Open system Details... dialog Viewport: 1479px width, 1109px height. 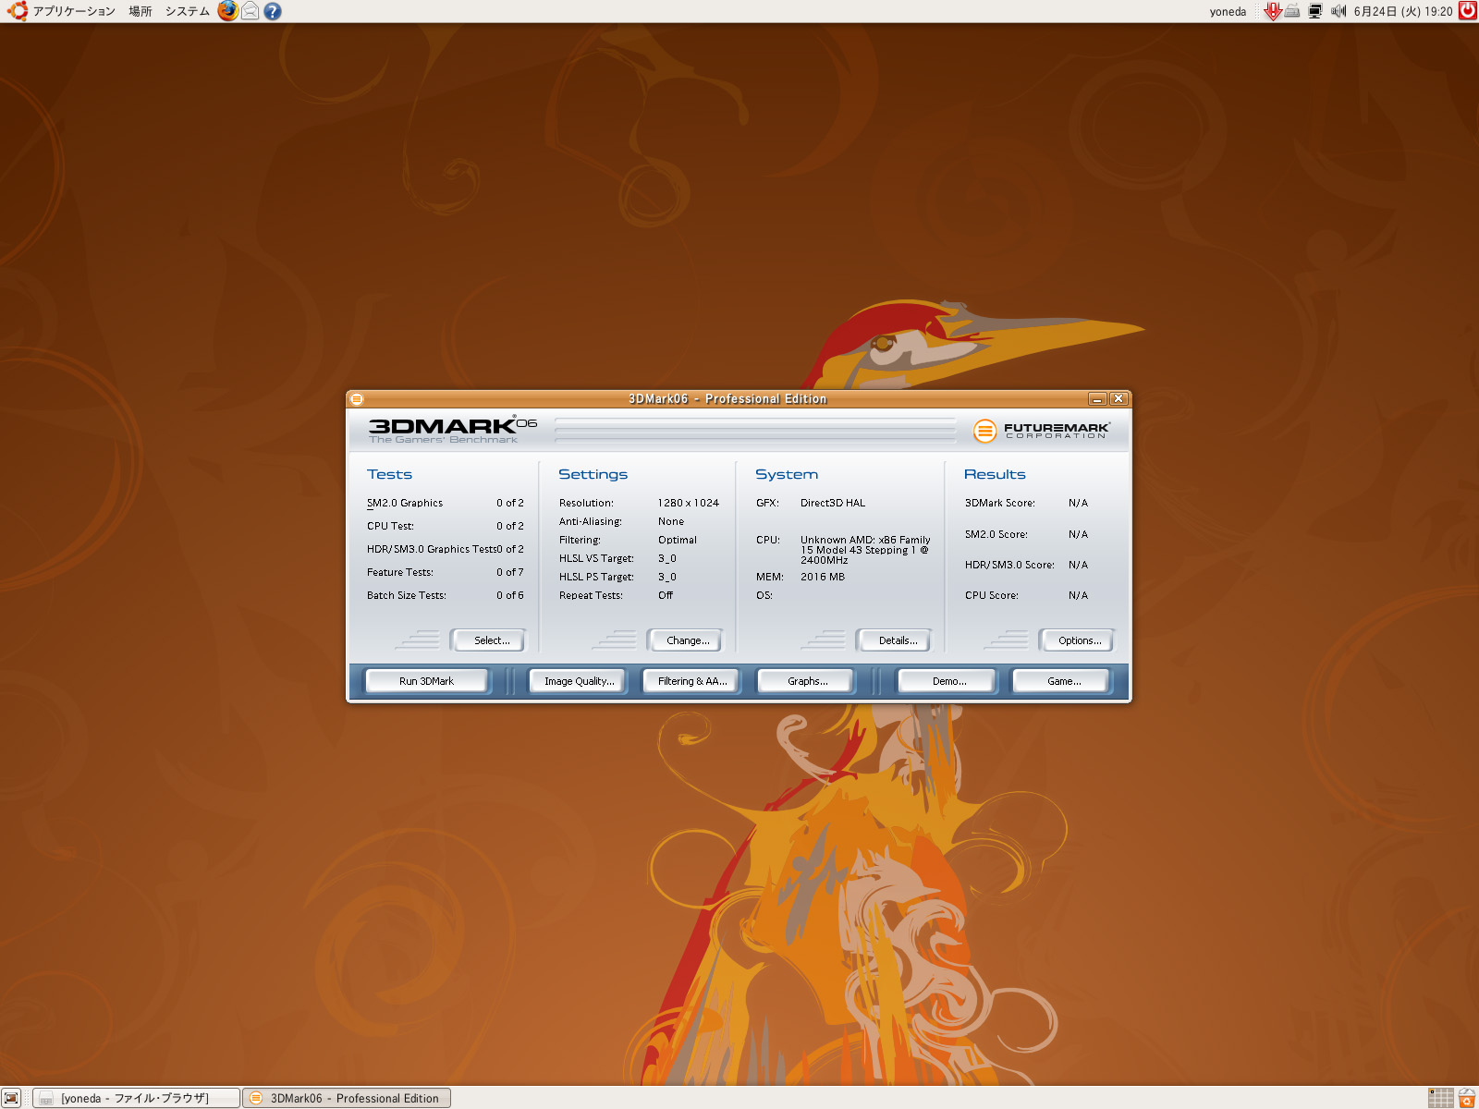898,640
